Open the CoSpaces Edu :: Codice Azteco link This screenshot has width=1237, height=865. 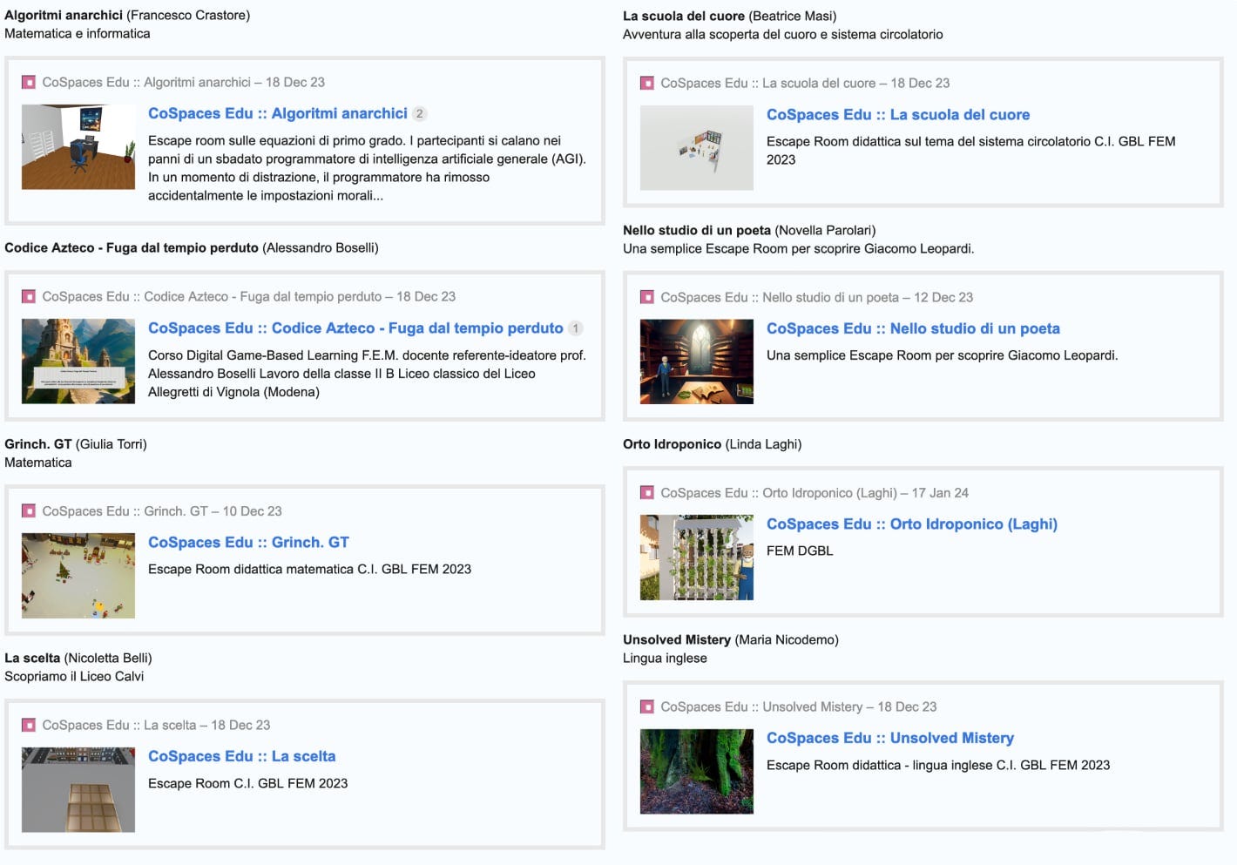click(355, 328)
